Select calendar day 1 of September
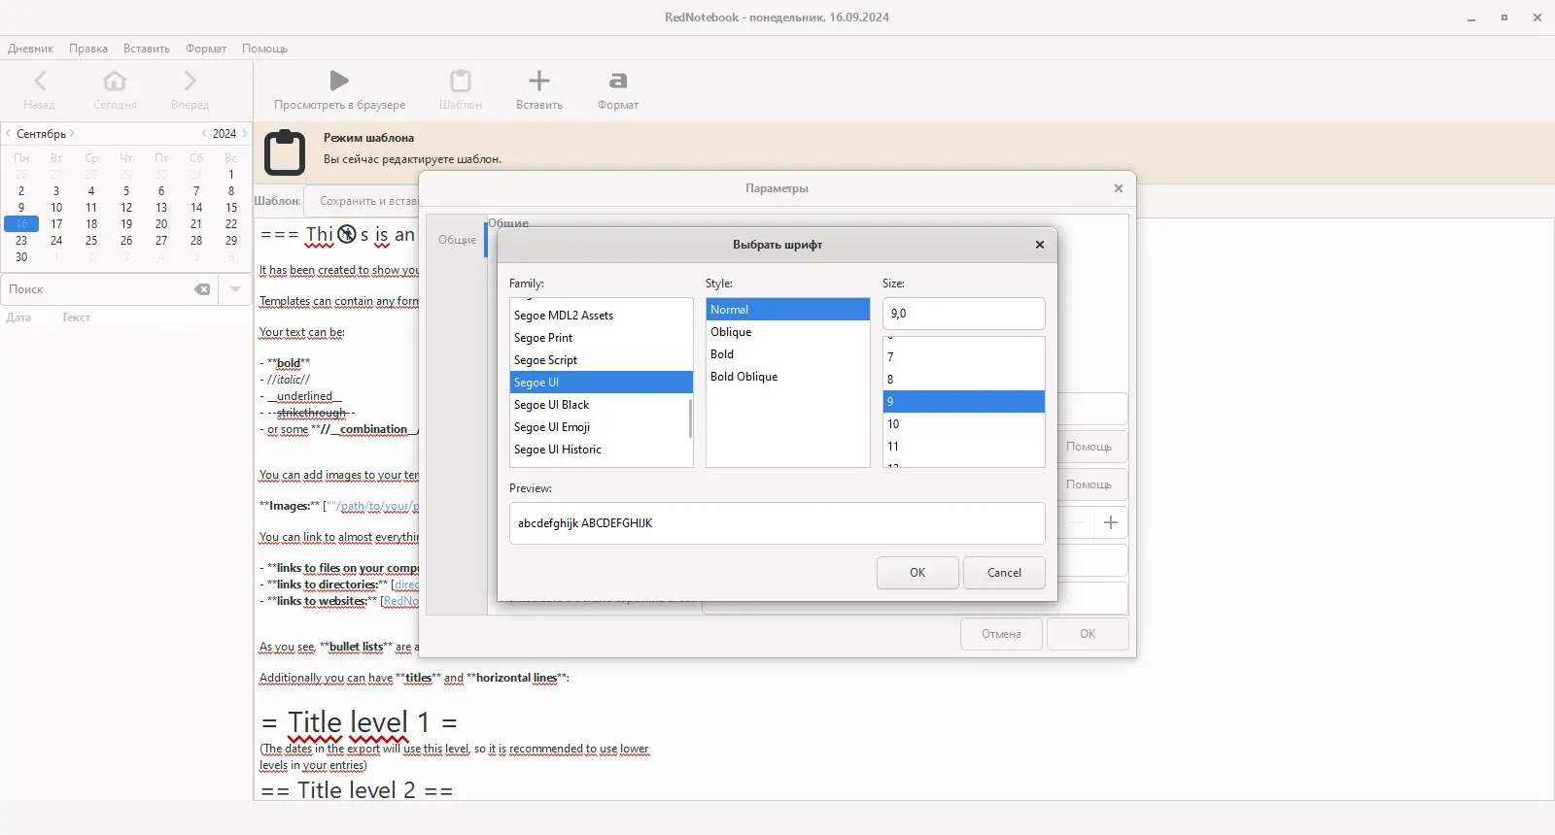 click(x=231, y=175)
